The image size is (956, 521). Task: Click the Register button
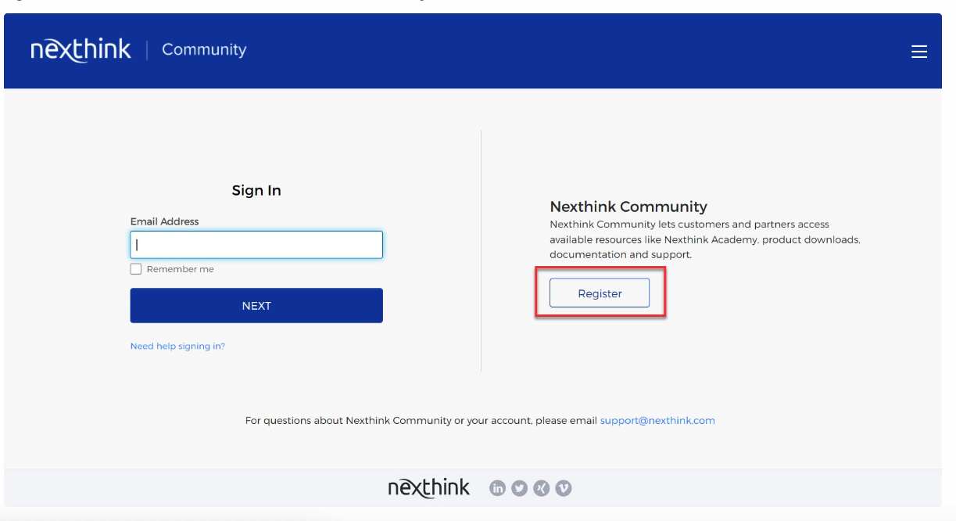pyautogui.click(x=600, y=293)
